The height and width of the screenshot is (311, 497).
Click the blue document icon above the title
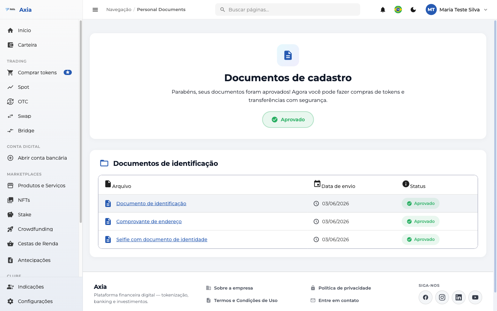288,55
